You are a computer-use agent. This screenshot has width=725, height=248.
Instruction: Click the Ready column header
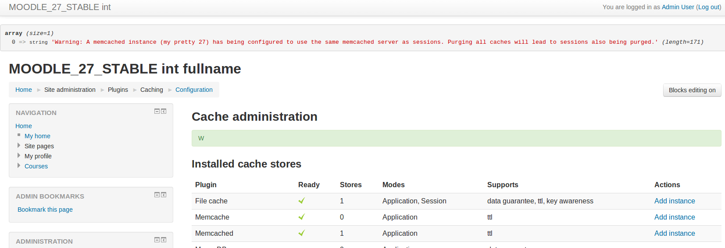click(309, 185)
